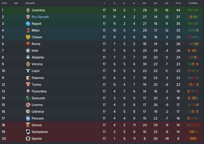Viewport: 204px width, 144px height.
Task: Click the Napoli club badge
Action: [28, 24]
